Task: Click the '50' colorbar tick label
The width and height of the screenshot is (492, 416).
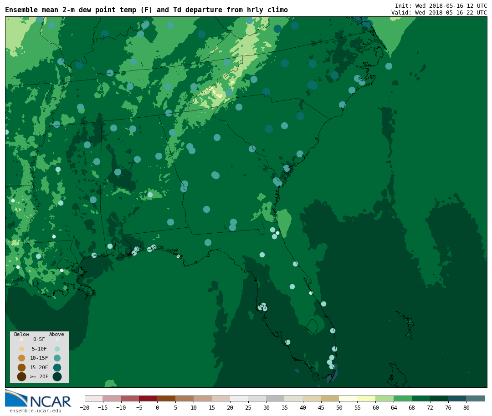Action: [x=339, y=407]
